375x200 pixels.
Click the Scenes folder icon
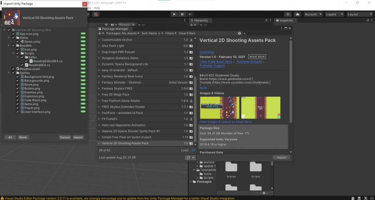[x=231, y=166]
